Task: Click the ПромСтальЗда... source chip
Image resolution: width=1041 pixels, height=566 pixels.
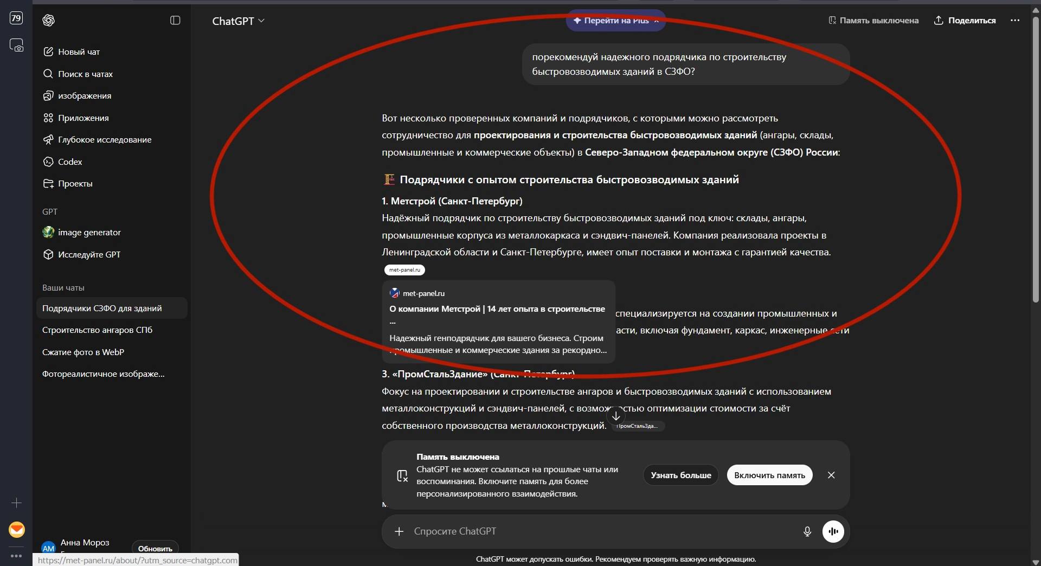Action: (638, 426)
